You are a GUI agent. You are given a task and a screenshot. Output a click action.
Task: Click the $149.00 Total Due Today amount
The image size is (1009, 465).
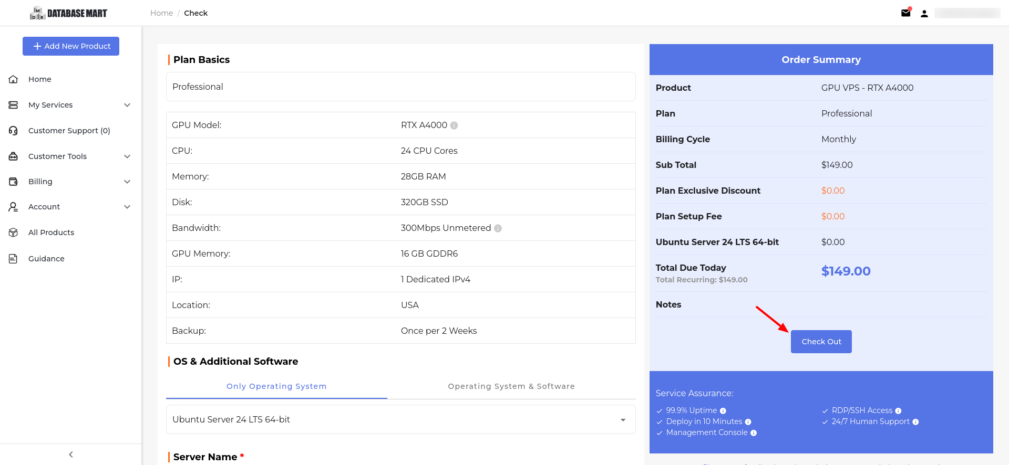click(x=846, y=271)
